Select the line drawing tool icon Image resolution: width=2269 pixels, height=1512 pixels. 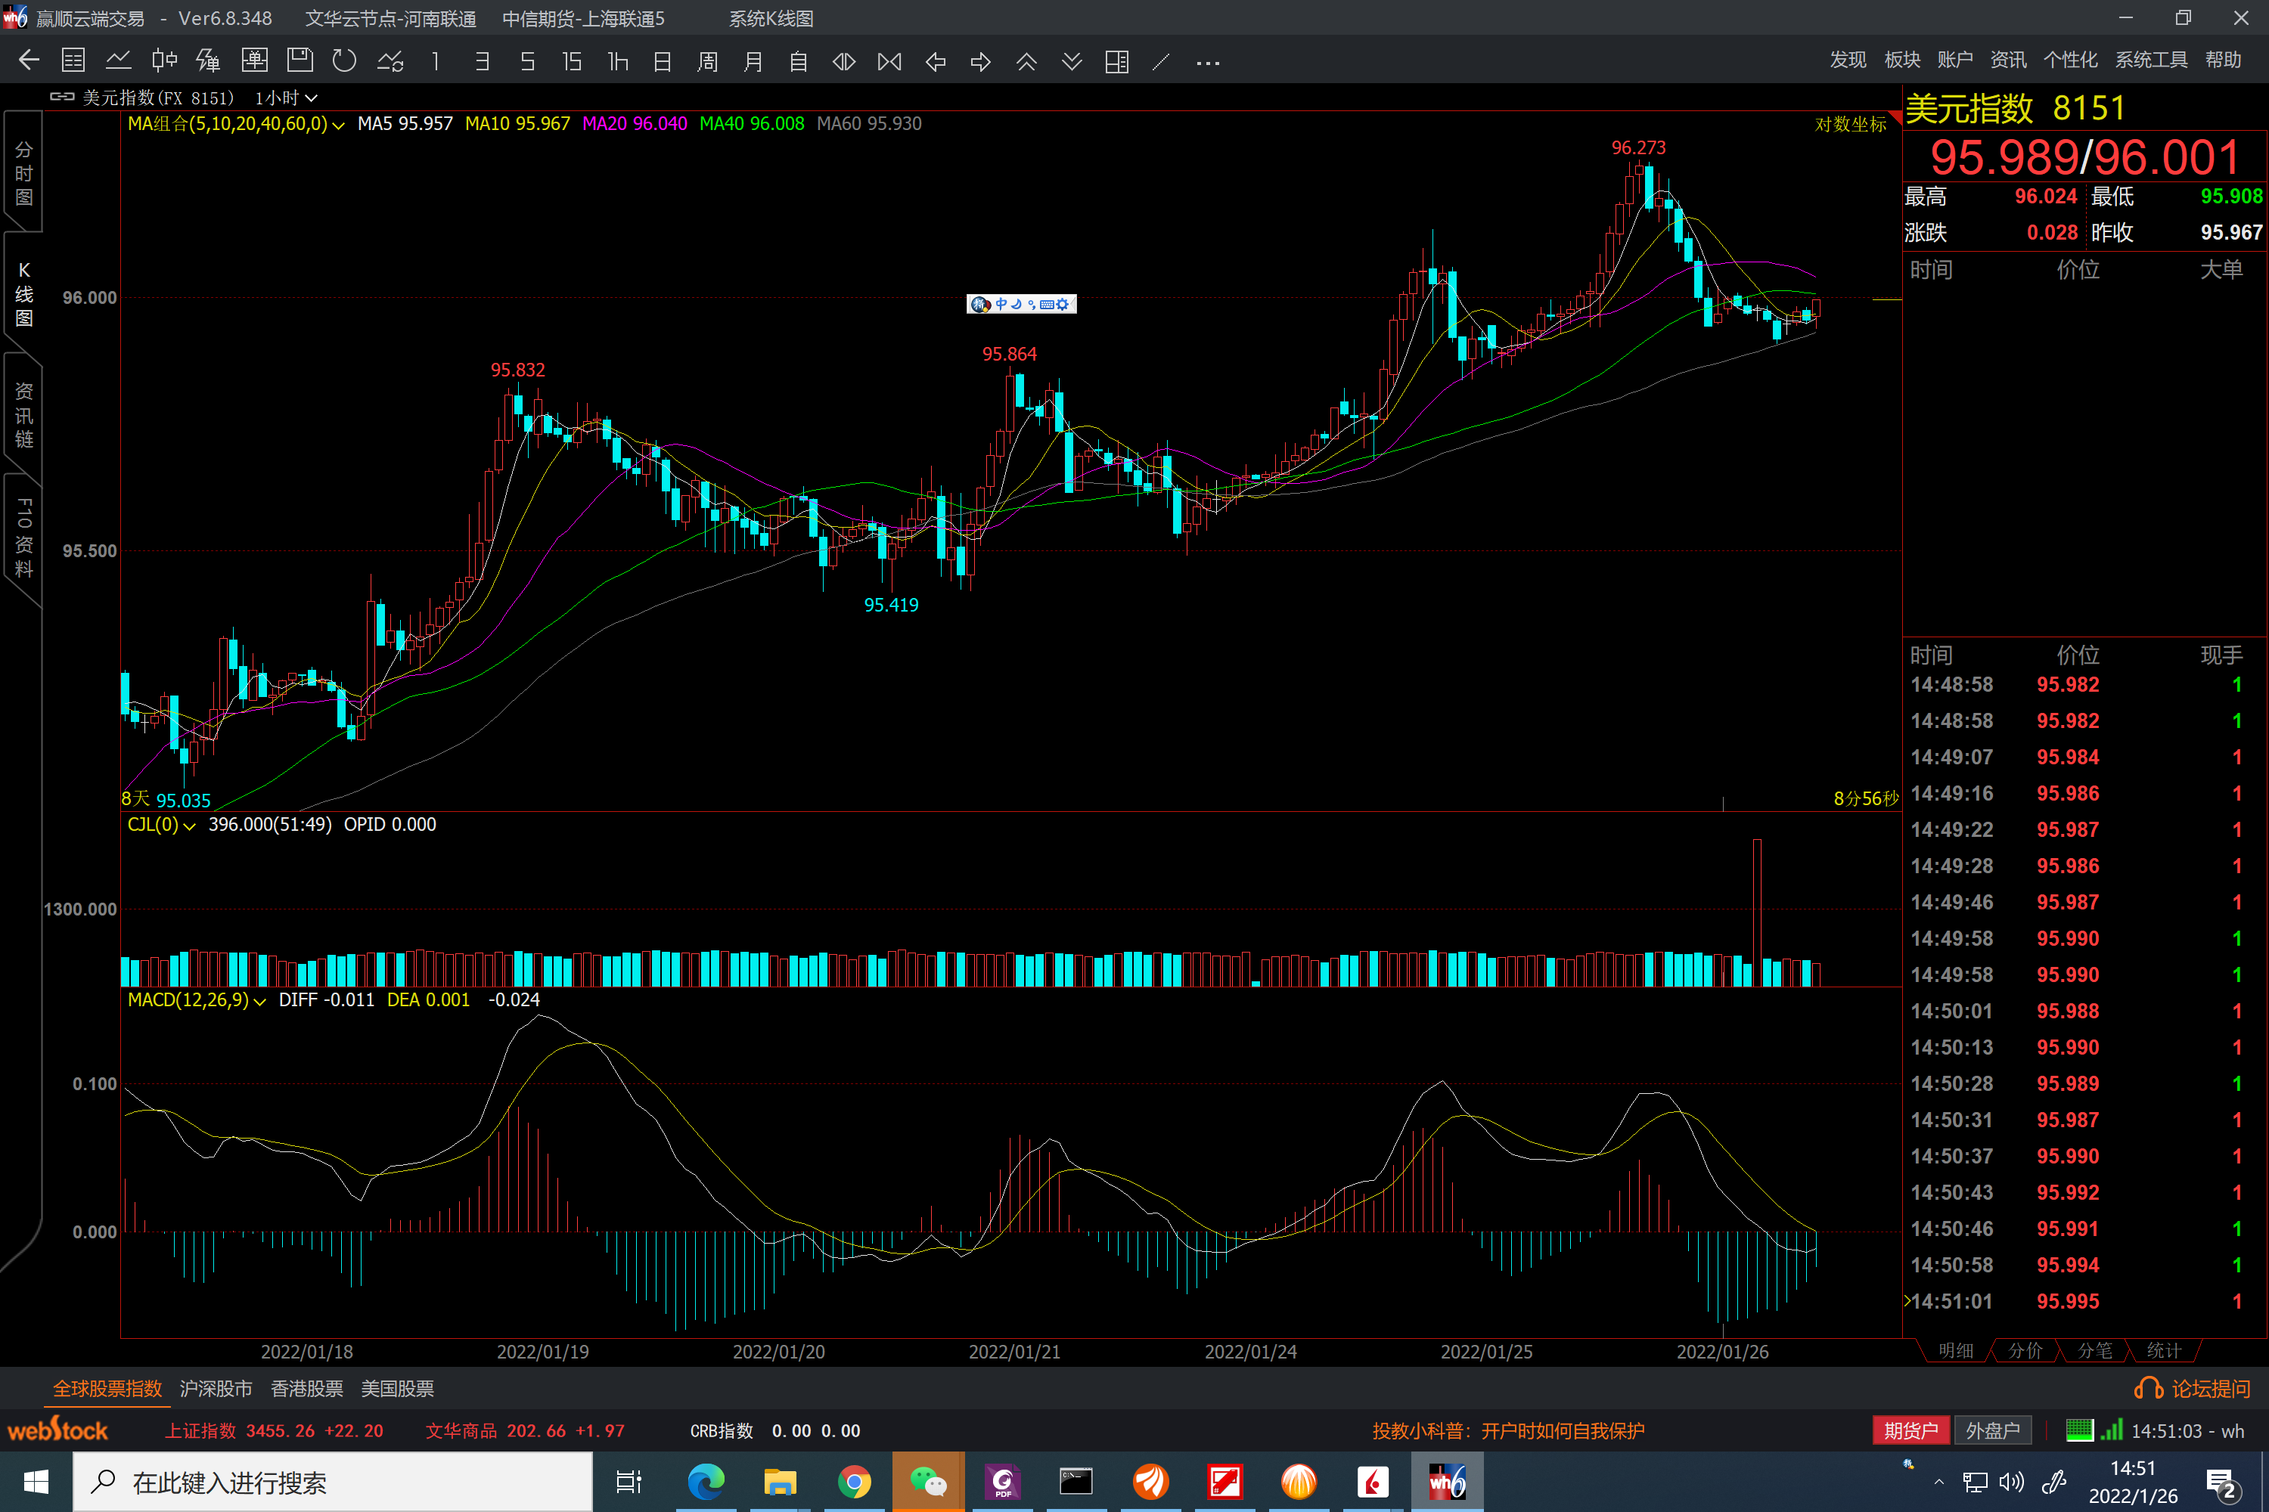pyautogui.click(x=1162, y=60)
